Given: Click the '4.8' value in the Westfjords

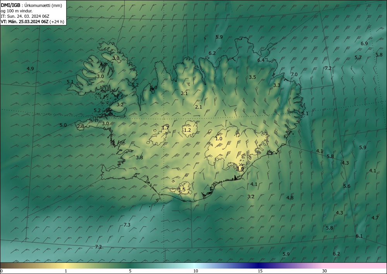Looking at the screenshot, I should pyautogui.click(x=103, y=65).
